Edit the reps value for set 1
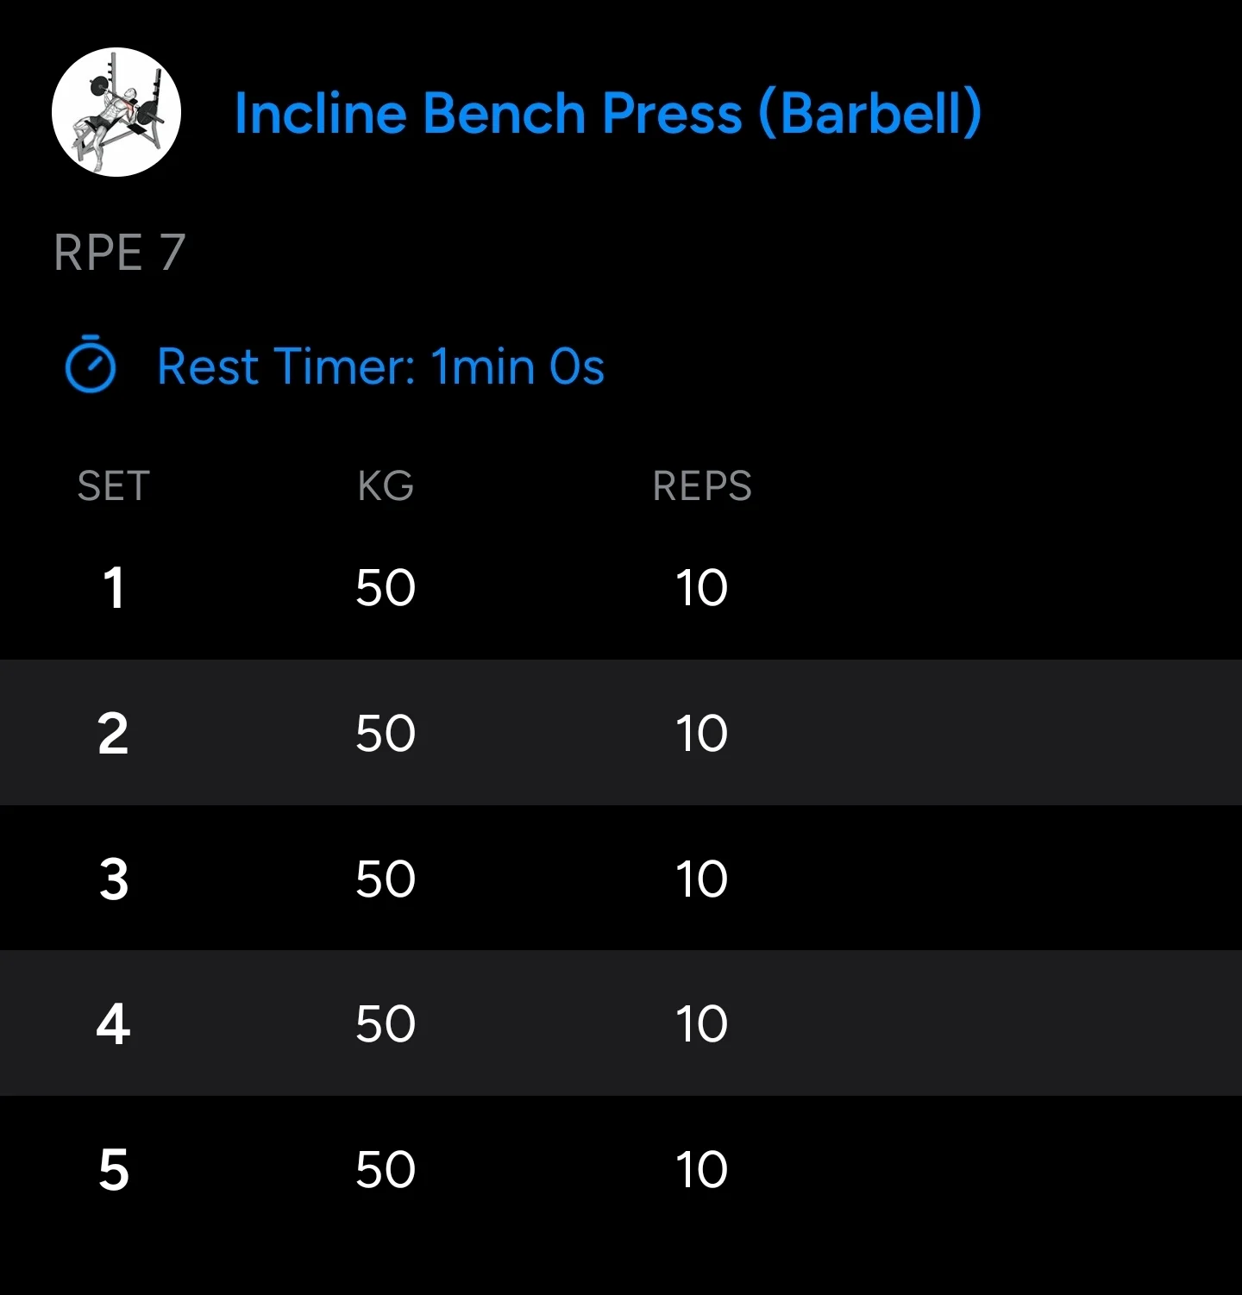1242x1295 pixels. pyautogui.click(x=702, y=588)
